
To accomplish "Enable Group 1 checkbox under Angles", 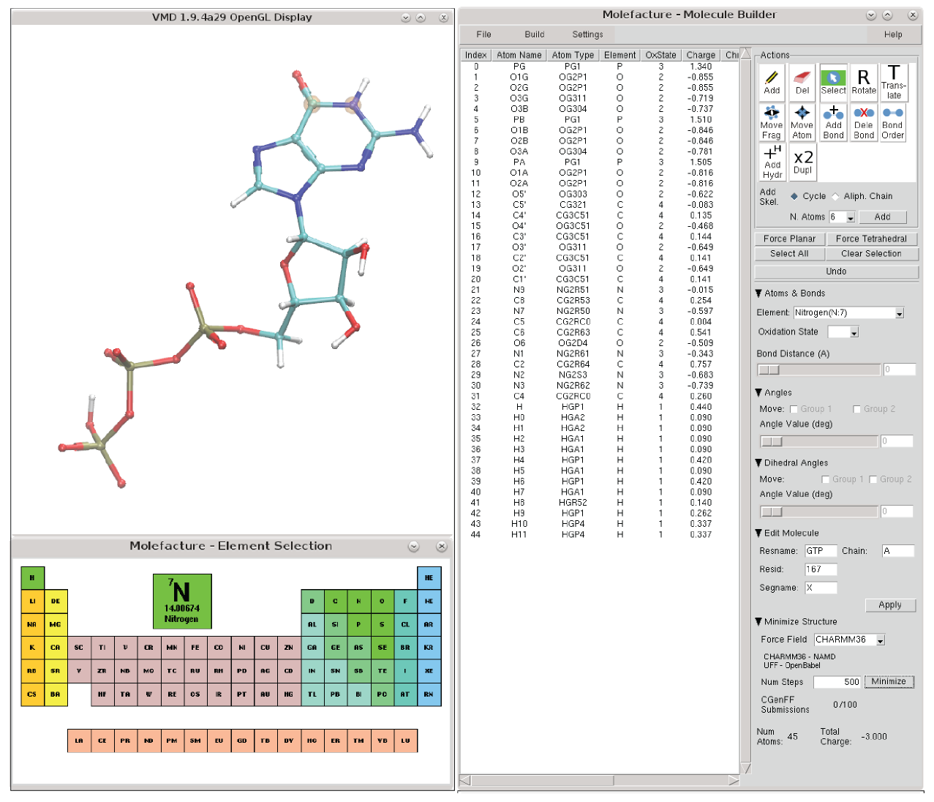I will (794, 409).
